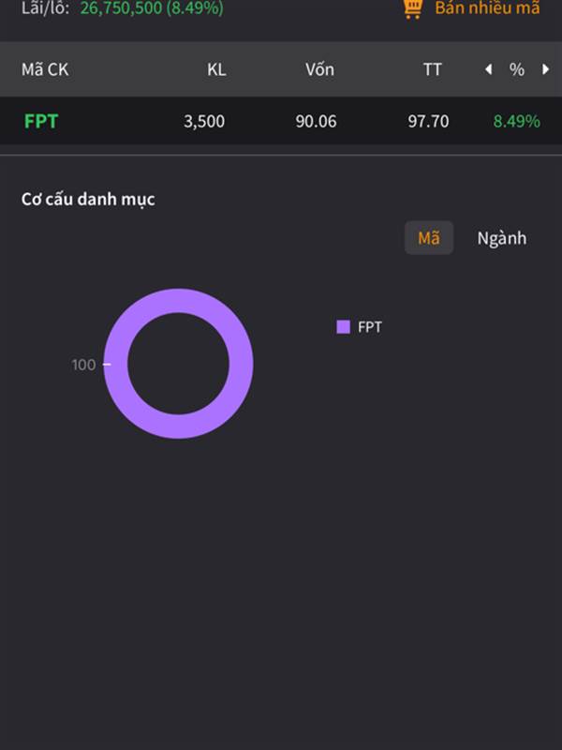Click the KL column header

[x=216, y=69]
